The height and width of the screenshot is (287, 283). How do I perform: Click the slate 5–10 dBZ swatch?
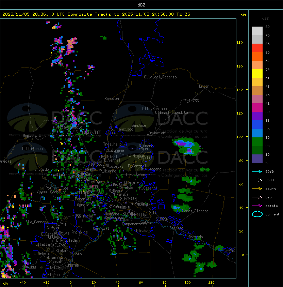tap(257, 159)
